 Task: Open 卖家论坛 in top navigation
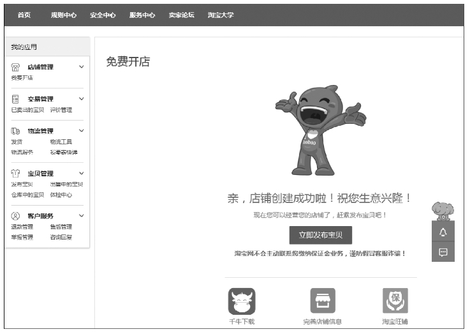[181, 15]
